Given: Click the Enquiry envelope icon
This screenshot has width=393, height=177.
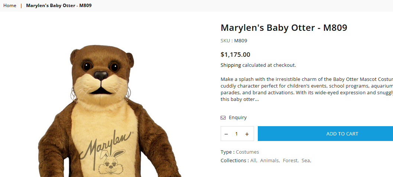Looking at the screenshot, I should [x=223, y=118].
